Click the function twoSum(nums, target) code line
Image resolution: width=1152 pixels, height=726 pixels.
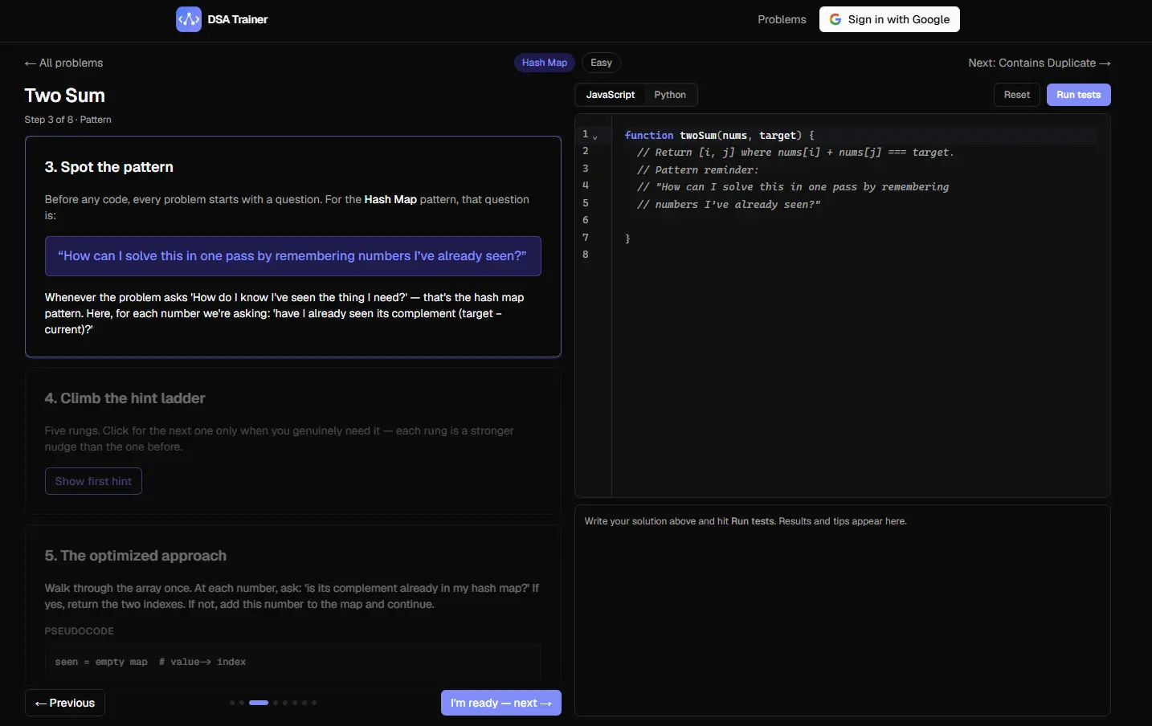click(x=720, y=136)
